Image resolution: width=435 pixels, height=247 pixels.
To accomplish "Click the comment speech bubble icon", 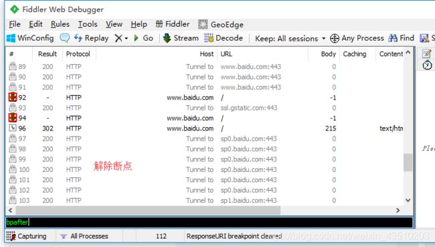I will pyautogui.click(x=65, y=38).
